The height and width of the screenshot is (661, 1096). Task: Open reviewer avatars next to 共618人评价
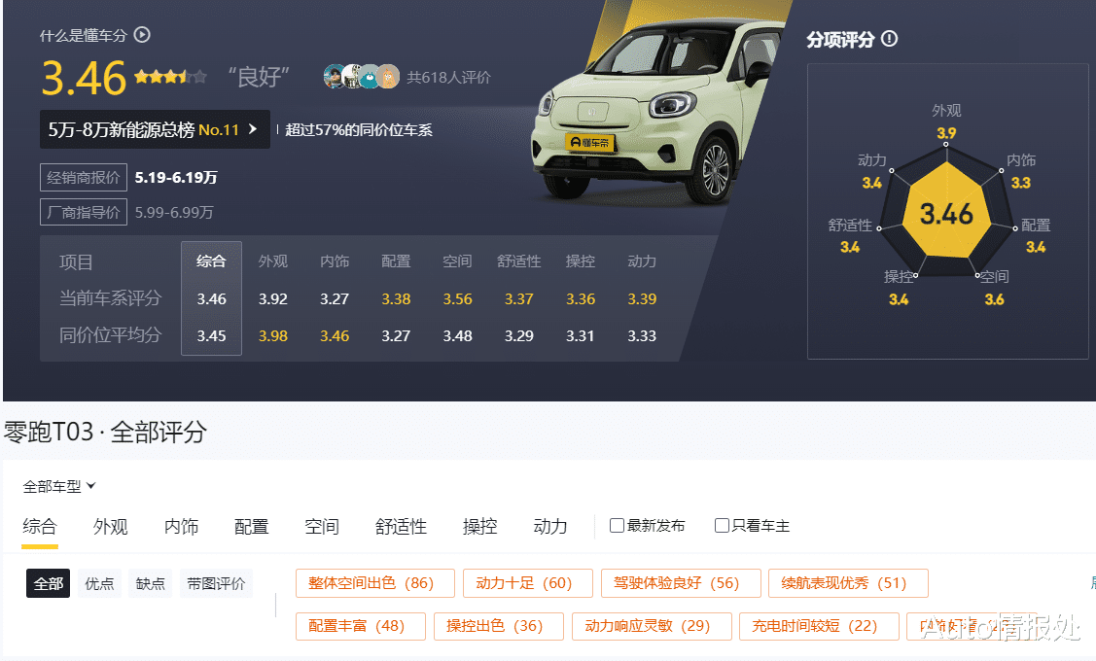coord(362,76)
